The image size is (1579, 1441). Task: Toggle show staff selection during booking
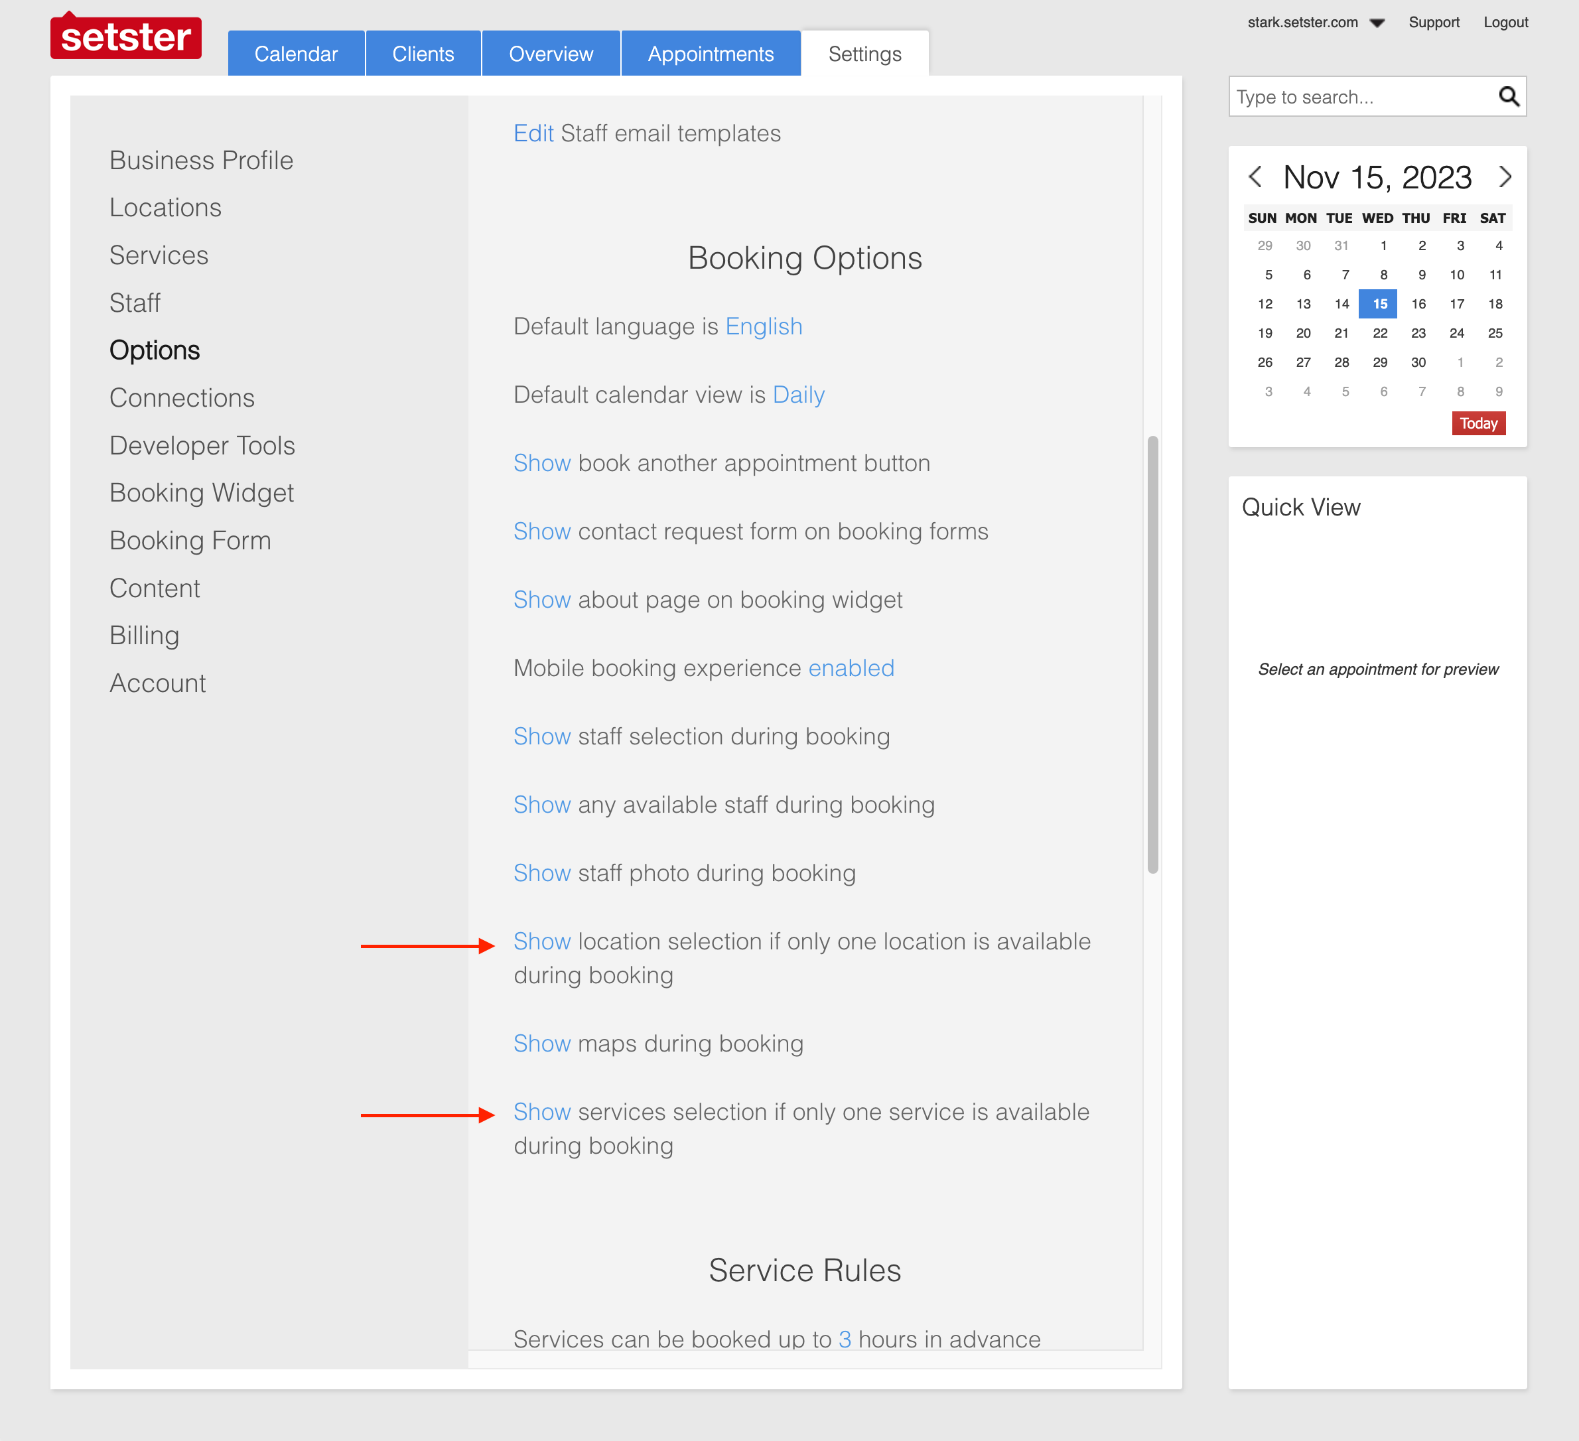pyautogui.click(x=541, y=736)
